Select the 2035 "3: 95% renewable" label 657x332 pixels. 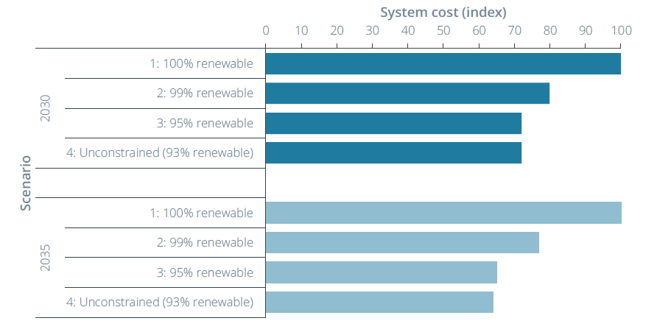pyautogui.click(x=206, y=272)
